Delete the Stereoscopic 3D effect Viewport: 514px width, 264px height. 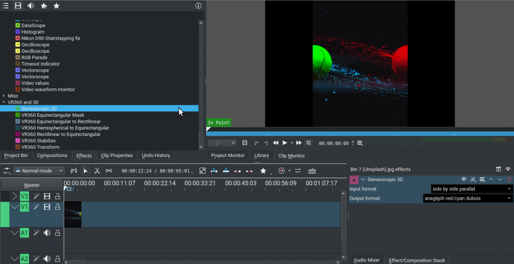click(x=509, y=179)
